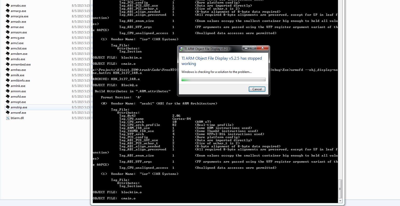
Task: Click the date modified of armstrip.exe
Action: (x=81, y=107)
